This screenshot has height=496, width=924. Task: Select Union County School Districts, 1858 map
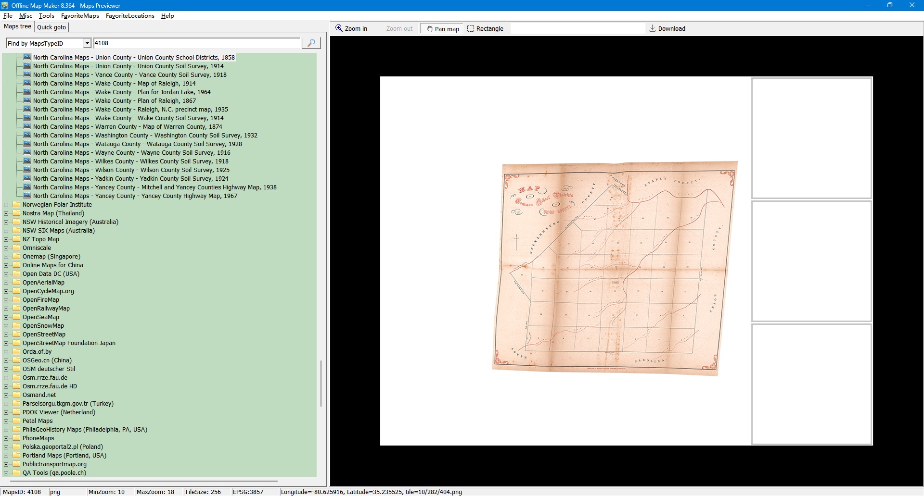(x=134, y=58)
